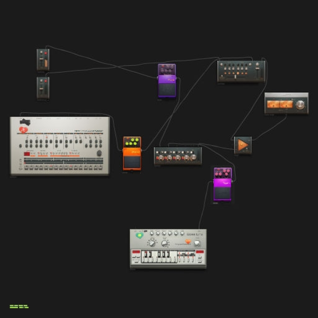
Task: Click the fader on the lower-left mixer strip
Action: tap(41, 89)
